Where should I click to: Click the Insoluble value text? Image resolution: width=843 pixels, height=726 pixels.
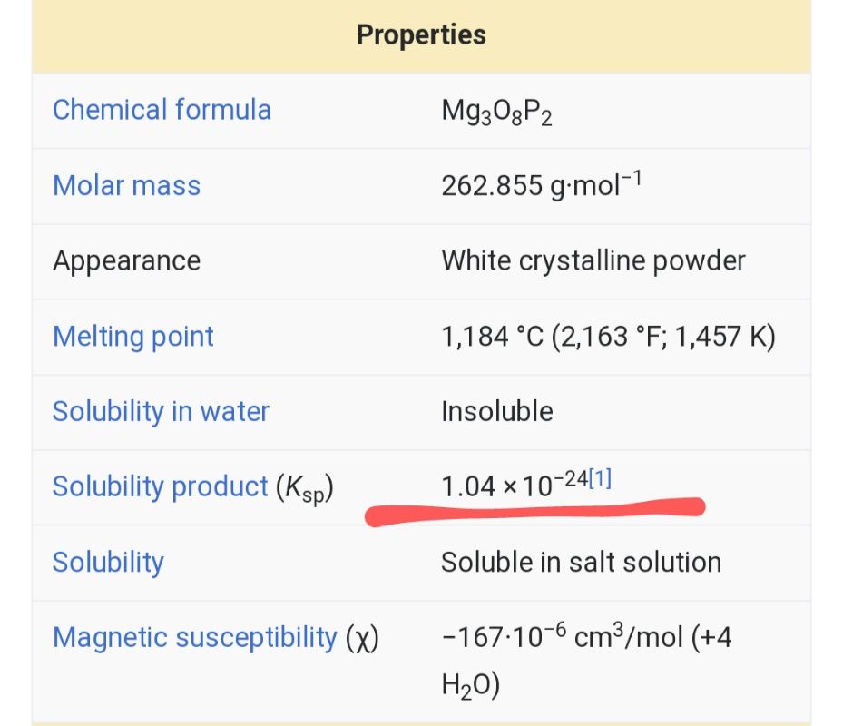497,412
